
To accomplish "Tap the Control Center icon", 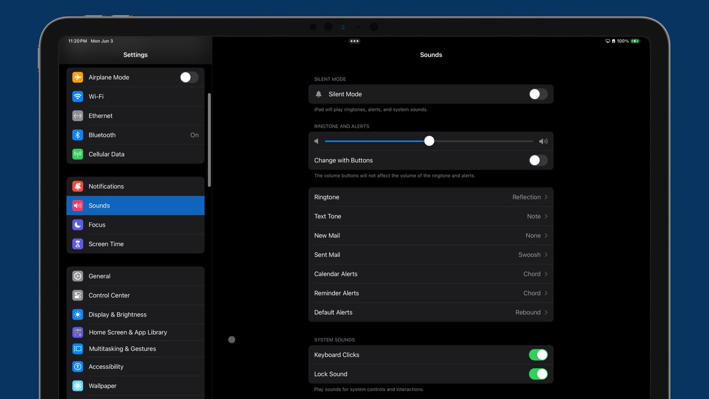I will point(78,295).
